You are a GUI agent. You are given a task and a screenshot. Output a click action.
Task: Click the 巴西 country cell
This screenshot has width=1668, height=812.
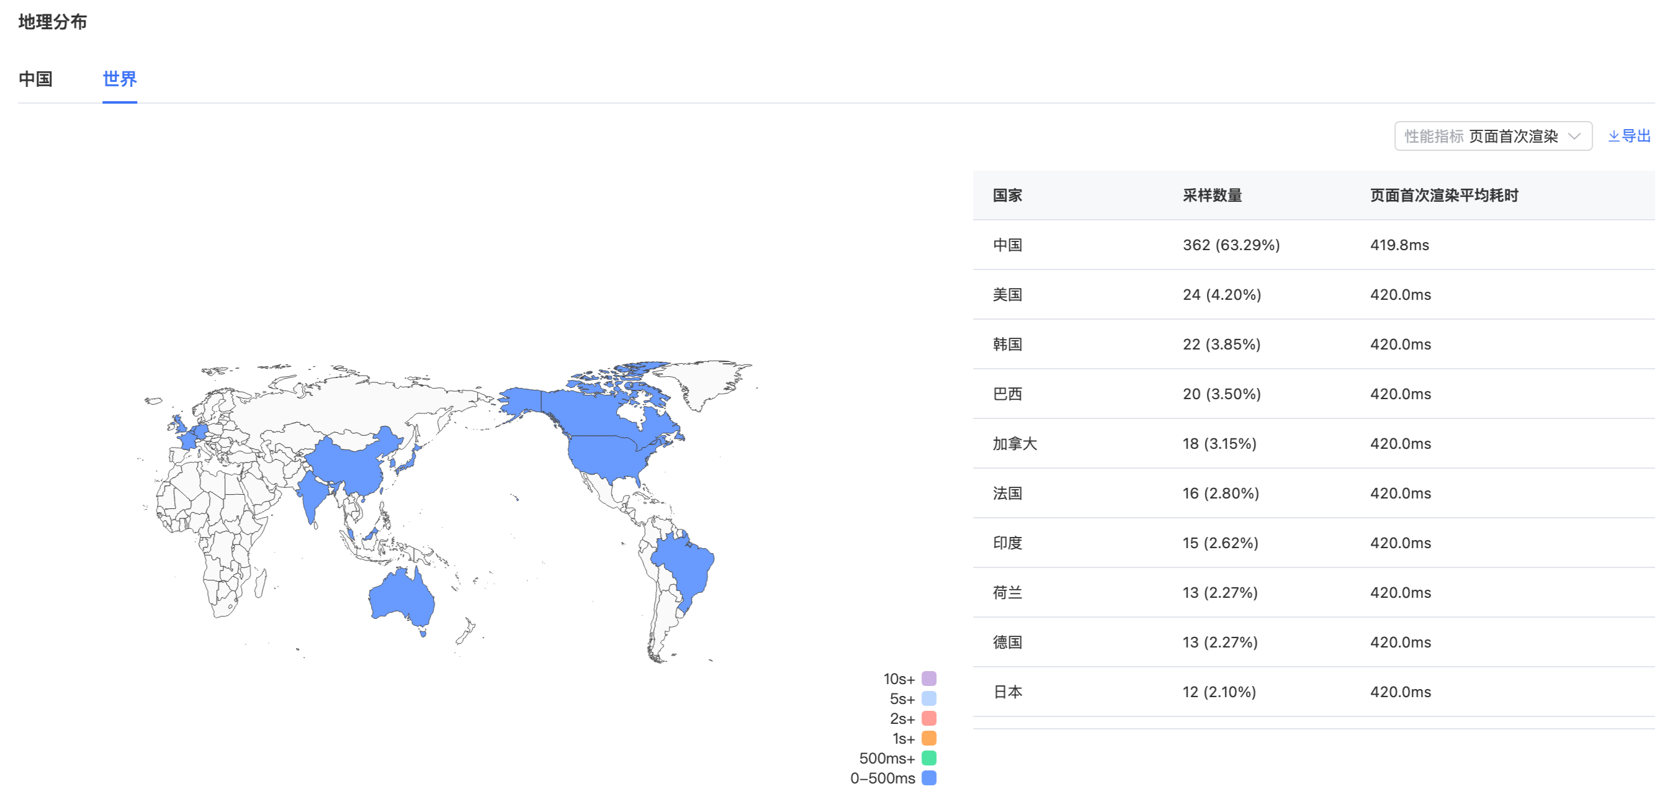click(1008, 394)
